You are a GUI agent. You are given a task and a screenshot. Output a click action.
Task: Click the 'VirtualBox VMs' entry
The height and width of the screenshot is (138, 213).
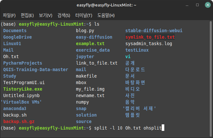(21, 102)
